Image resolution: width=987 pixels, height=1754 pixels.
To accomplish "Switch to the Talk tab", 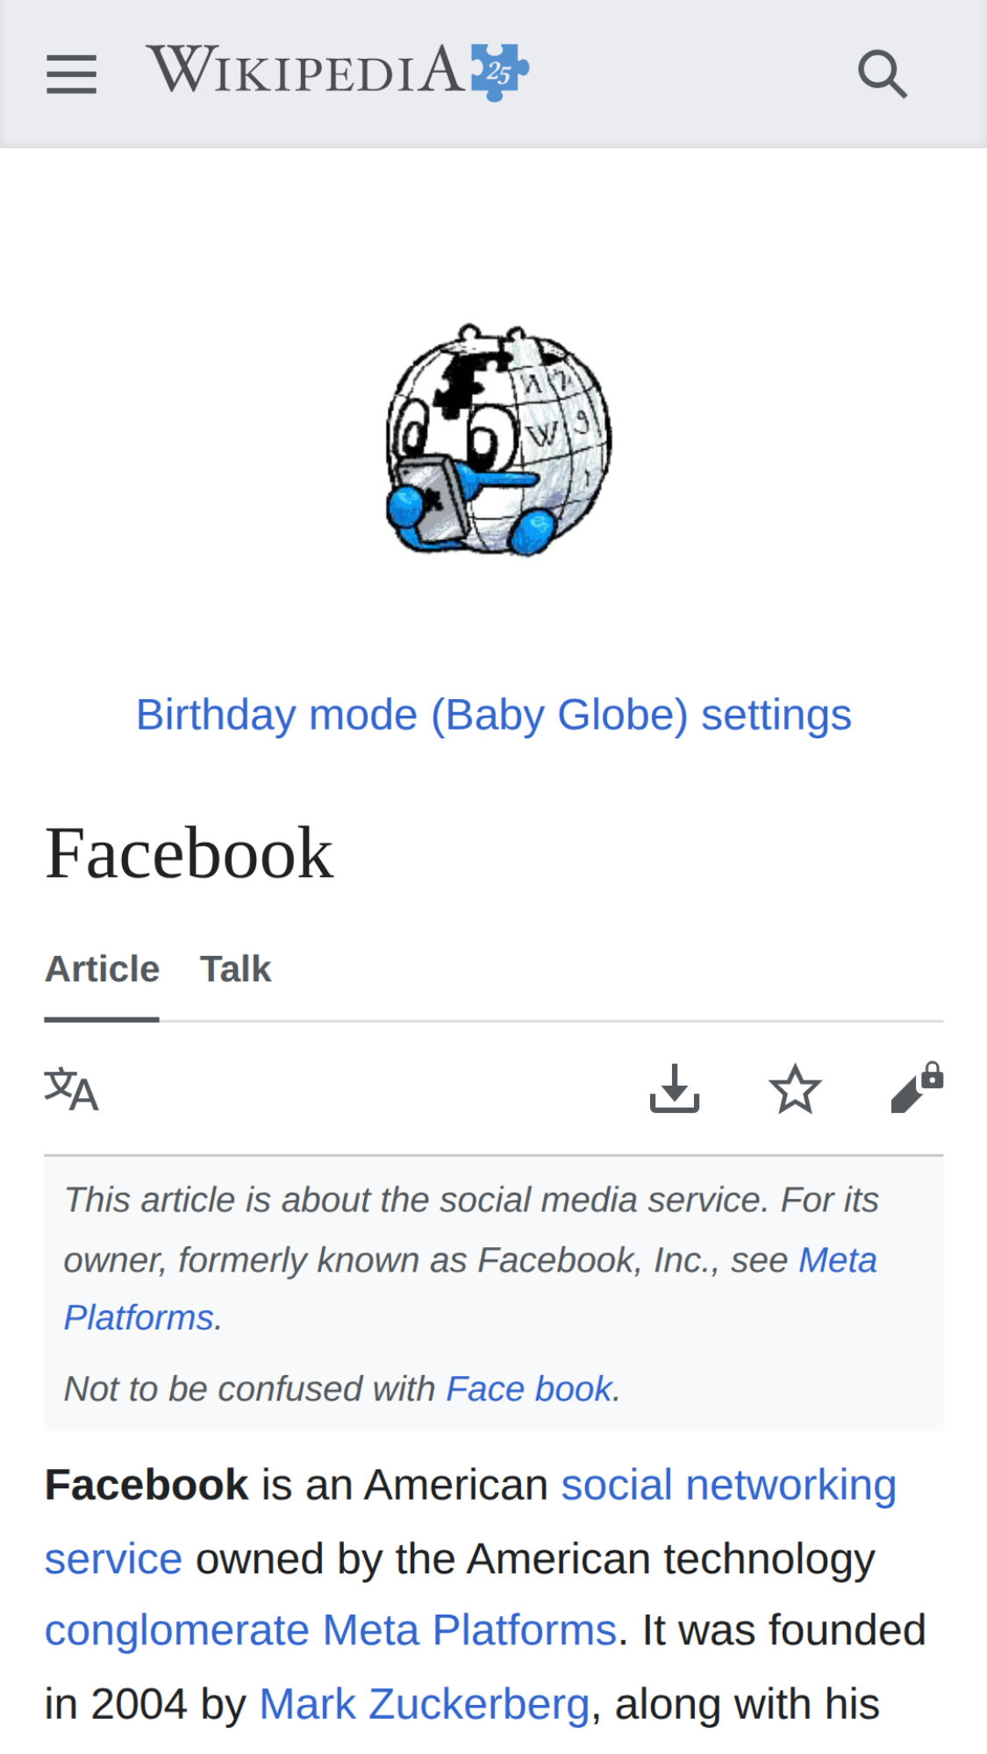I will pos(235,970).
